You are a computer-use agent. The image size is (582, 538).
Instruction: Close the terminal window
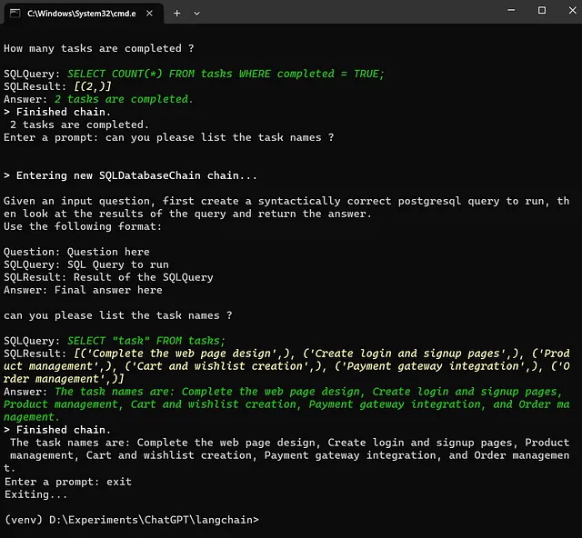tap(572, 10)
